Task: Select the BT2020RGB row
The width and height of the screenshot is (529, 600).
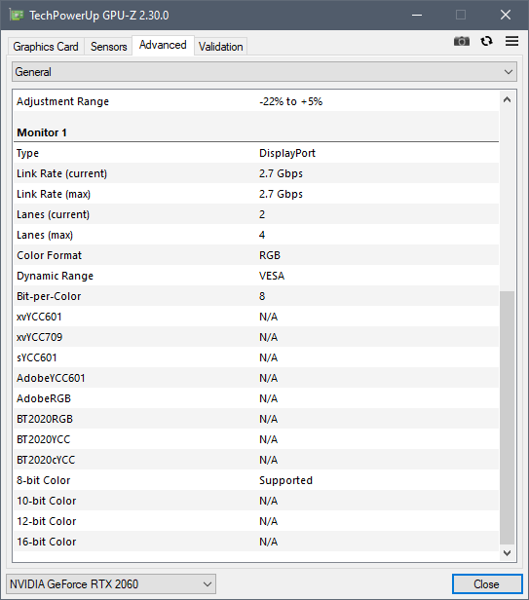Action: coord(256,419)
